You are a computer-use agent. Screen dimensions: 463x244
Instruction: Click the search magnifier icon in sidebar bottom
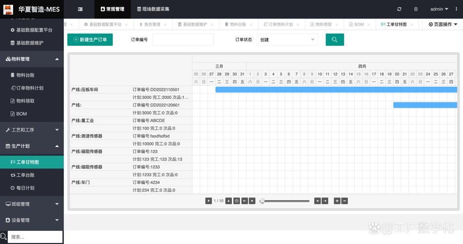click(3, 236)
